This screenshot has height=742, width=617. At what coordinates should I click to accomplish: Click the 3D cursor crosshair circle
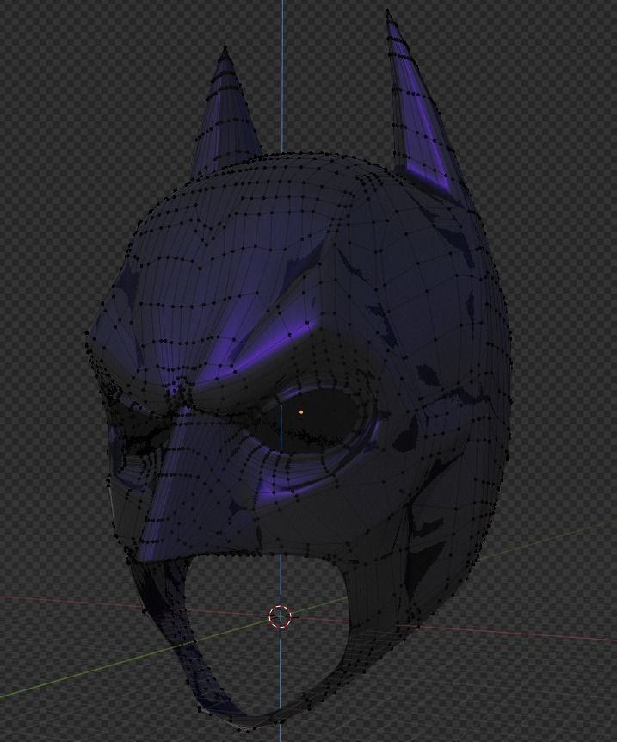click(281, 616)
